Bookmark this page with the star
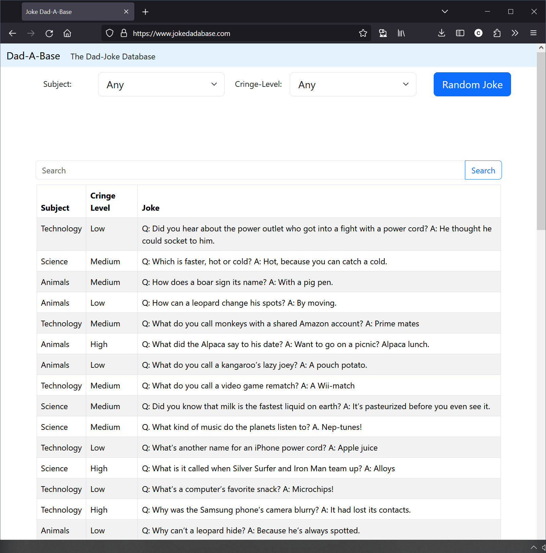 [x=363, y=33]
